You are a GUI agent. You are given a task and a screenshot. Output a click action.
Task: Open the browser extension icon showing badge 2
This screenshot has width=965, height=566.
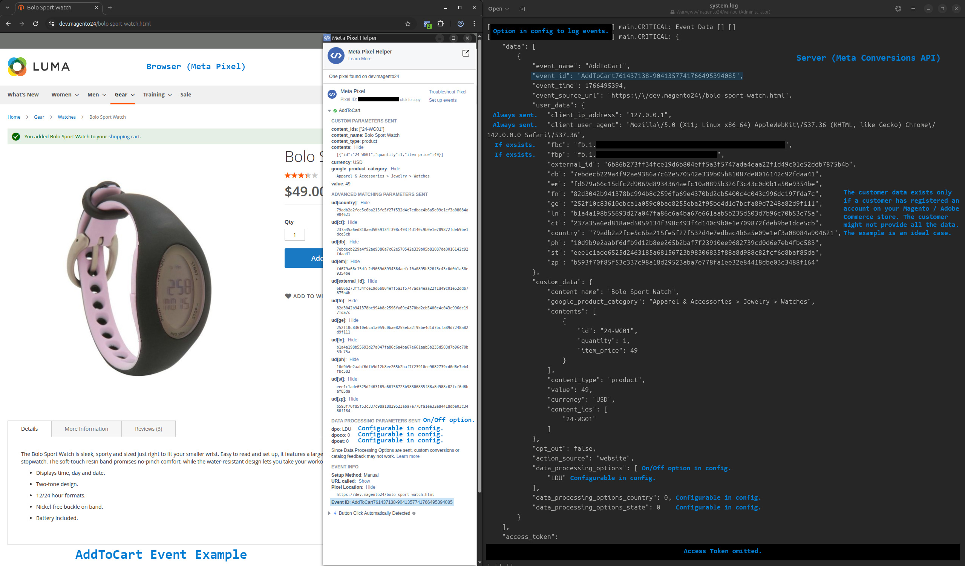427,23
